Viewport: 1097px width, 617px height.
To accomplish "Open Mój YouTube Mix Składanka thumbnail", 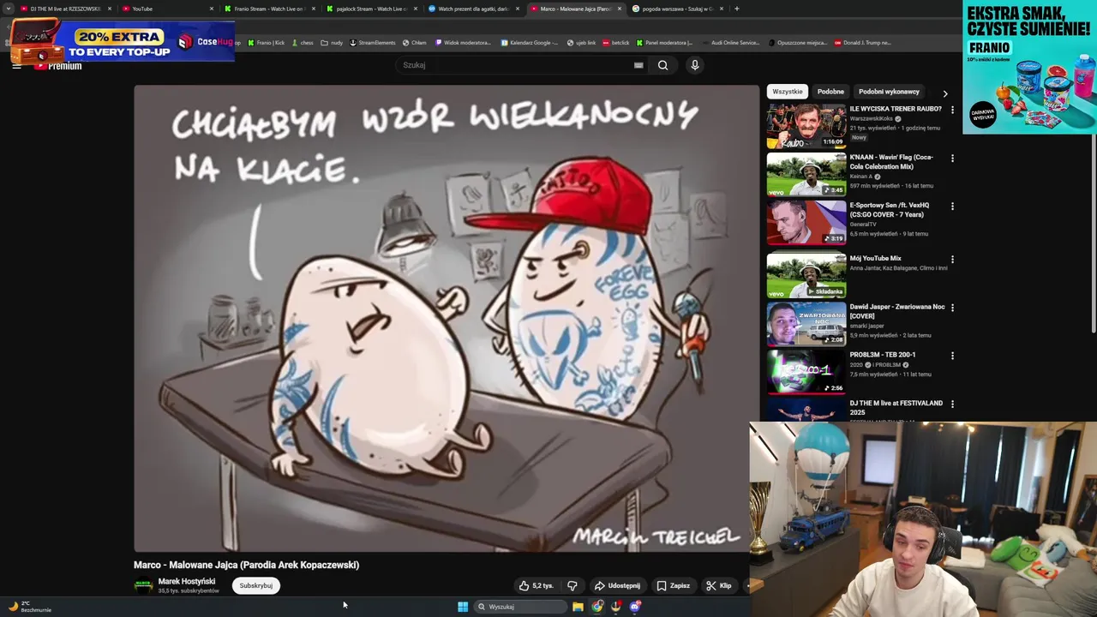I will point(806,275).
